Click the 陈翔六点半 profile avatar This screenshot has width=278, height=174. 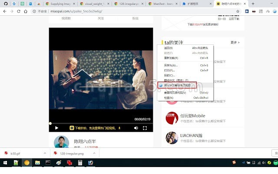pos(61,143)
